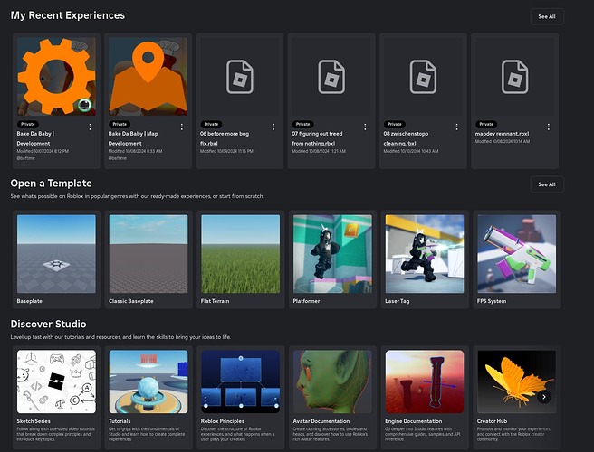
Task: Open three-dot menu for mapdev remnant.rbxl
Action: tap(549, 127)
